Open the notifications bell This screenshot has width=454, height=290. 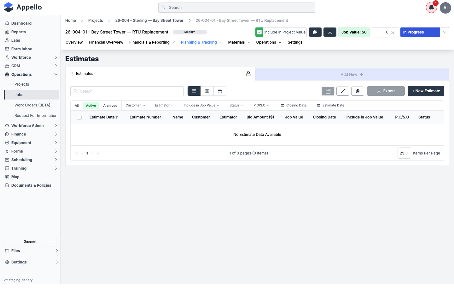tap(431, 8)
